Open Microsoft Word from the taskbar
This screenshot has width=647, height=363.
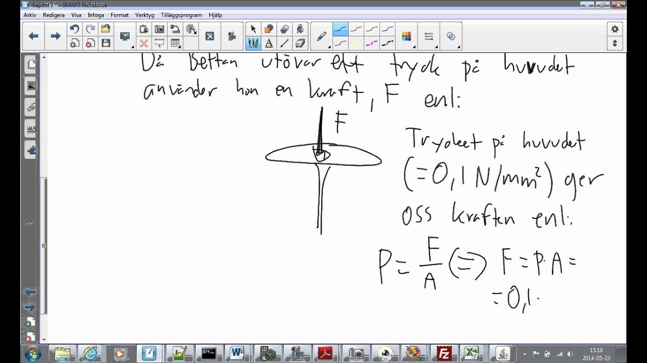[237, 353]
